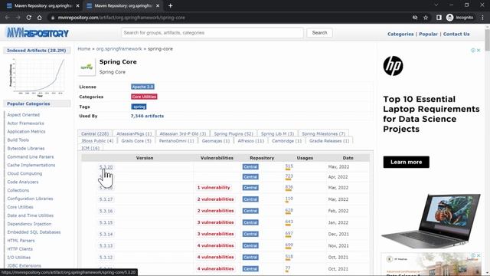Close the HP ad with X icon
Viewport: 490px width, 276px height.
tap(479, 50)
